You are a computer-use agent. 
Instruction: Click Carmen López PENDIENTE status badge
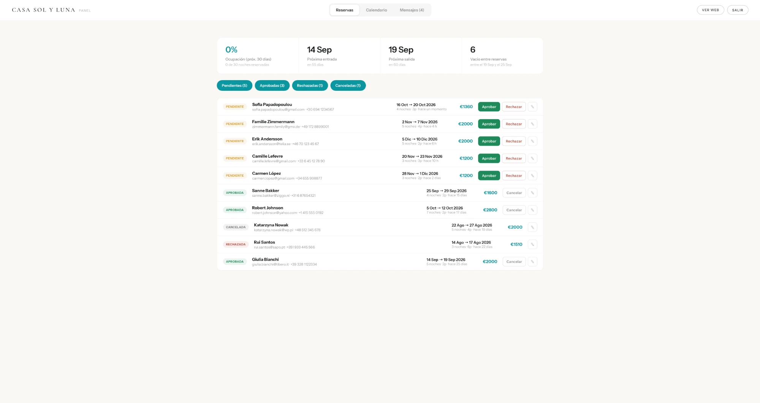(235, 175)
